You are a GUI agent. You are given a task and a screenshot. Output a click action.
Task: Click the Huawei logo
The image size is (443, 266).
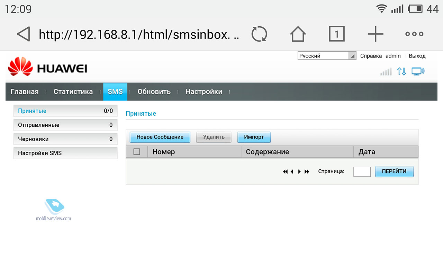coord(47,67)
